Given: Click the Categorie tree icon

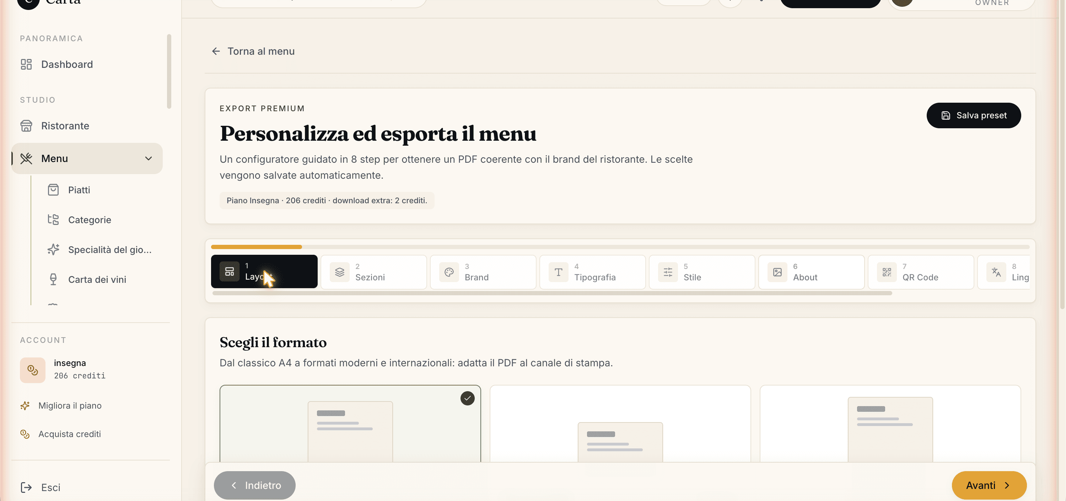Looking at the screenshot, I should [53, 220].
